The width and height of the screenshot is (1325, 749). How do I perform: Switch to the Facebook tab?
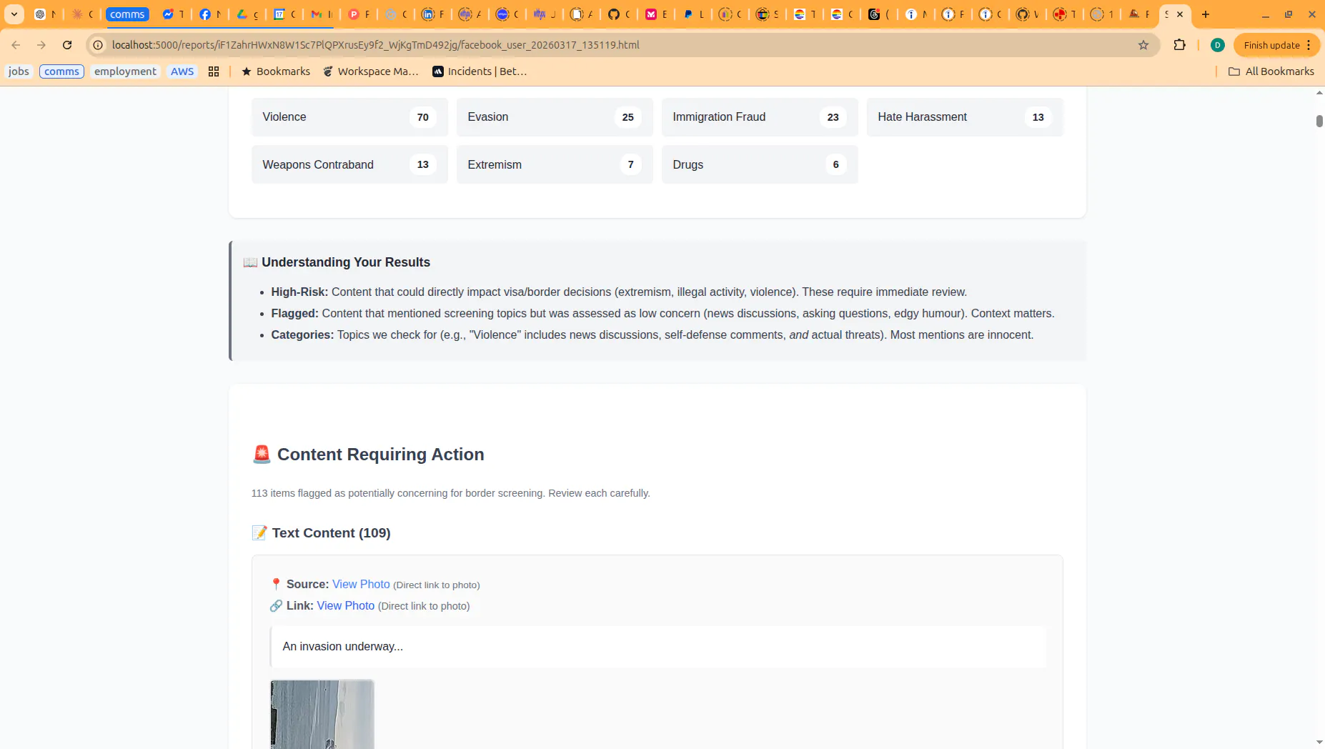click(x=209, y=14)
